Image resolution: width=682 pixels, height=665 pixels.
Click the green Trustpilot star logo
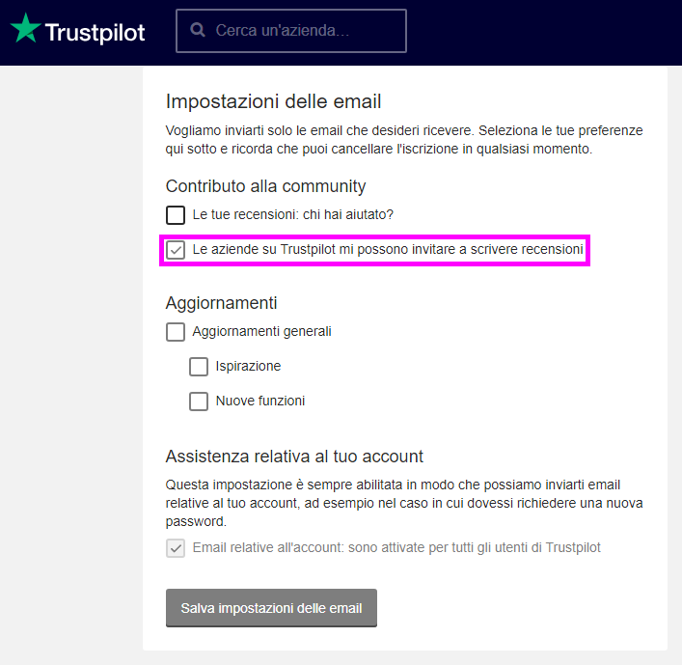(26, 28)
